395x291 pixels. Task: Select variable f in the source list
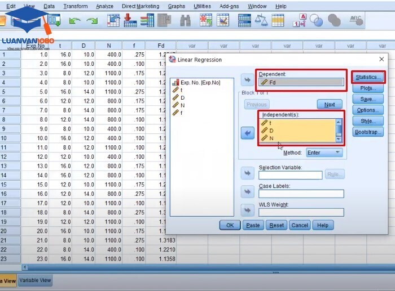(x=182, y=113)
